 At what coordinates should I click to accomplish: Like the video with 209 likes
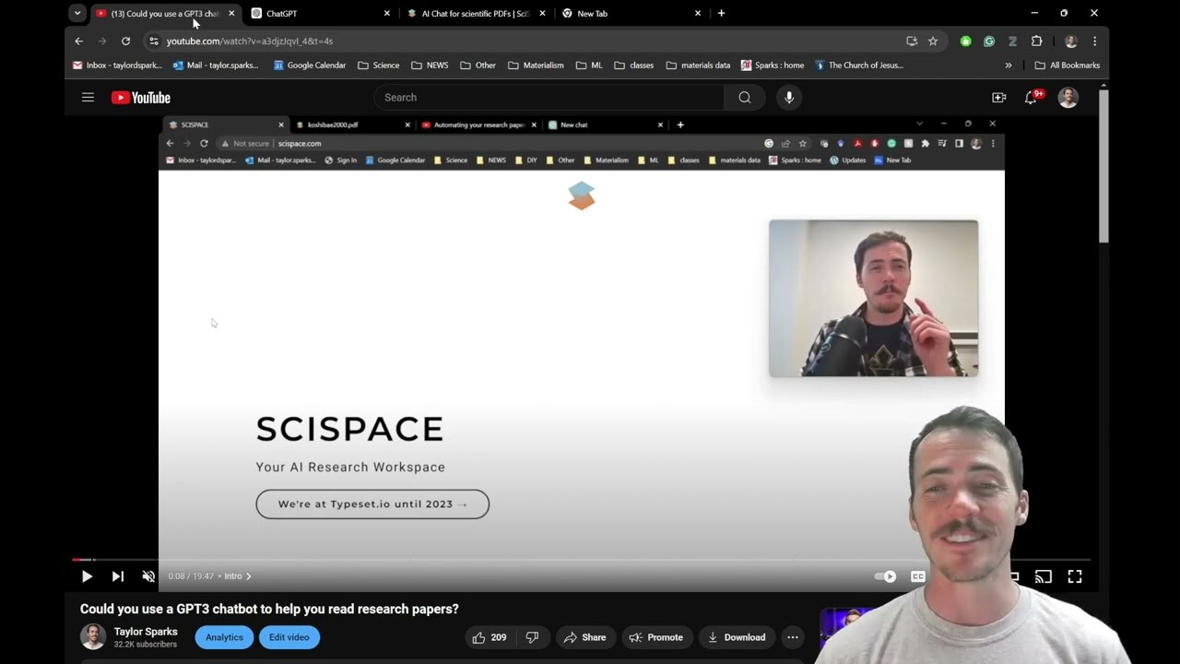[490, 637]
